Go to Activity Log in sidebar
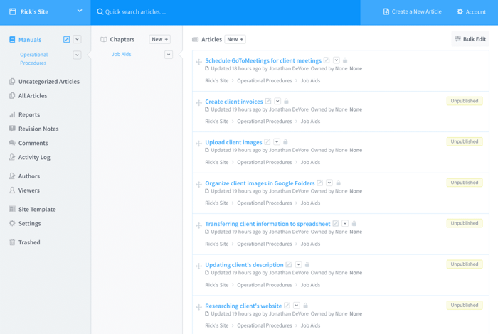Viewport: 498px width, 334px height. [x=34, y=157]
